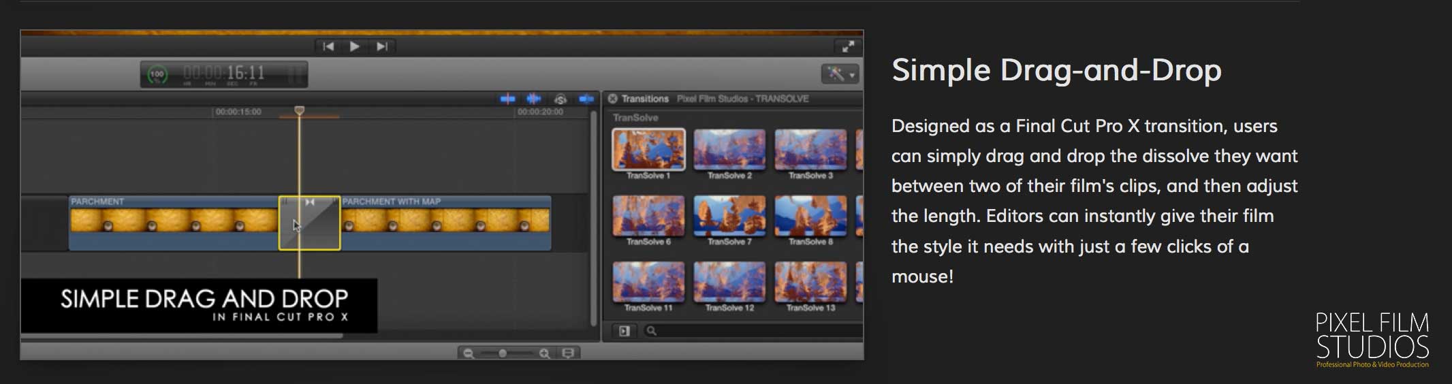Click the transition bowtie icon on the edit
This screenshot has height=384, width=1452.
coord(310,202)
